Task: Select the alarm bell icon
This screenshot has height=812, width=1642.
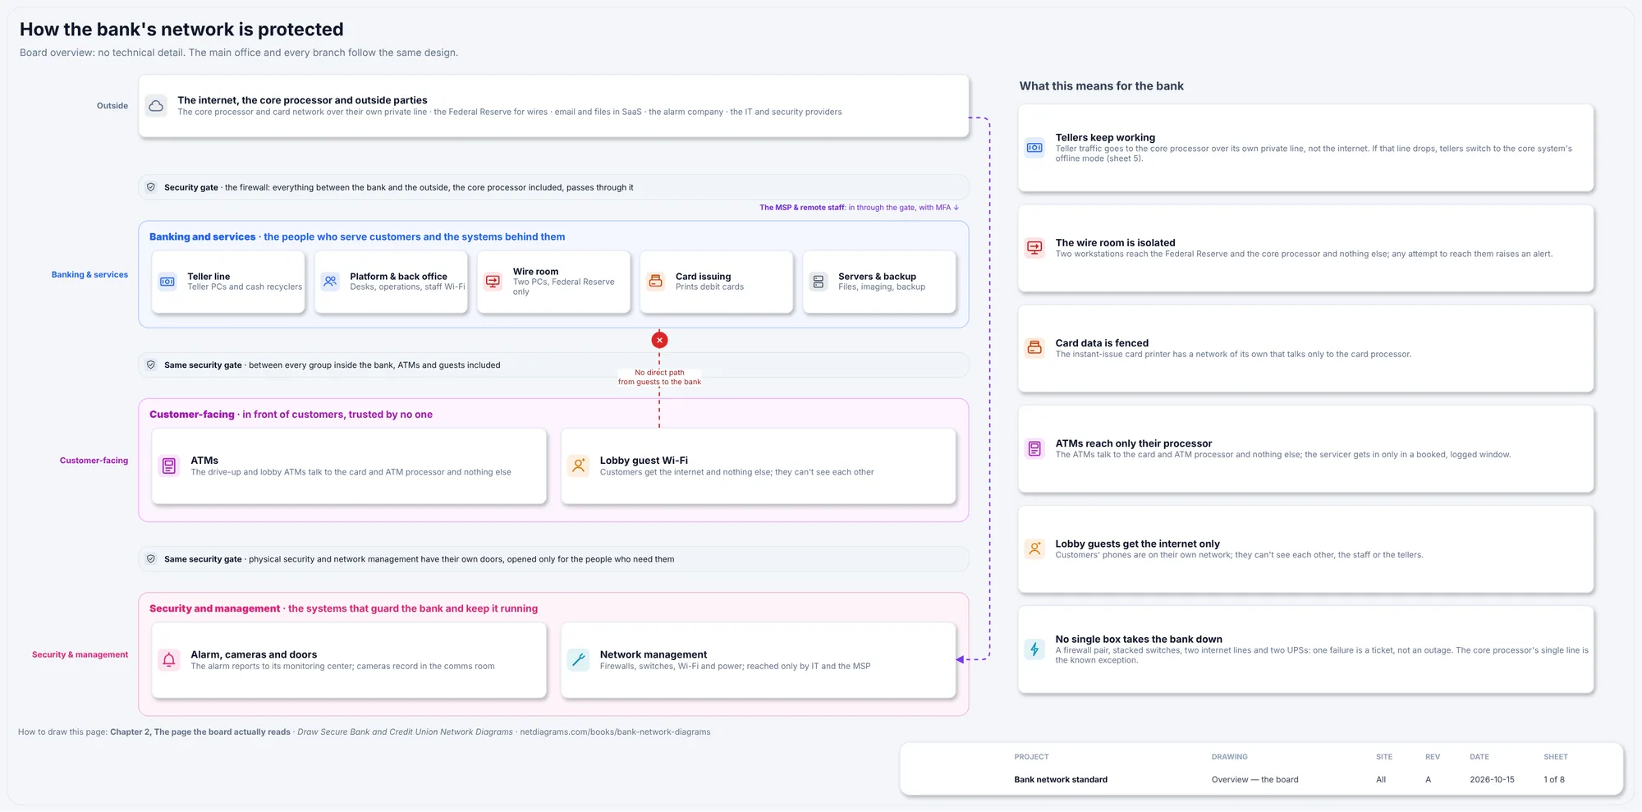Action: tap(169, 660)
